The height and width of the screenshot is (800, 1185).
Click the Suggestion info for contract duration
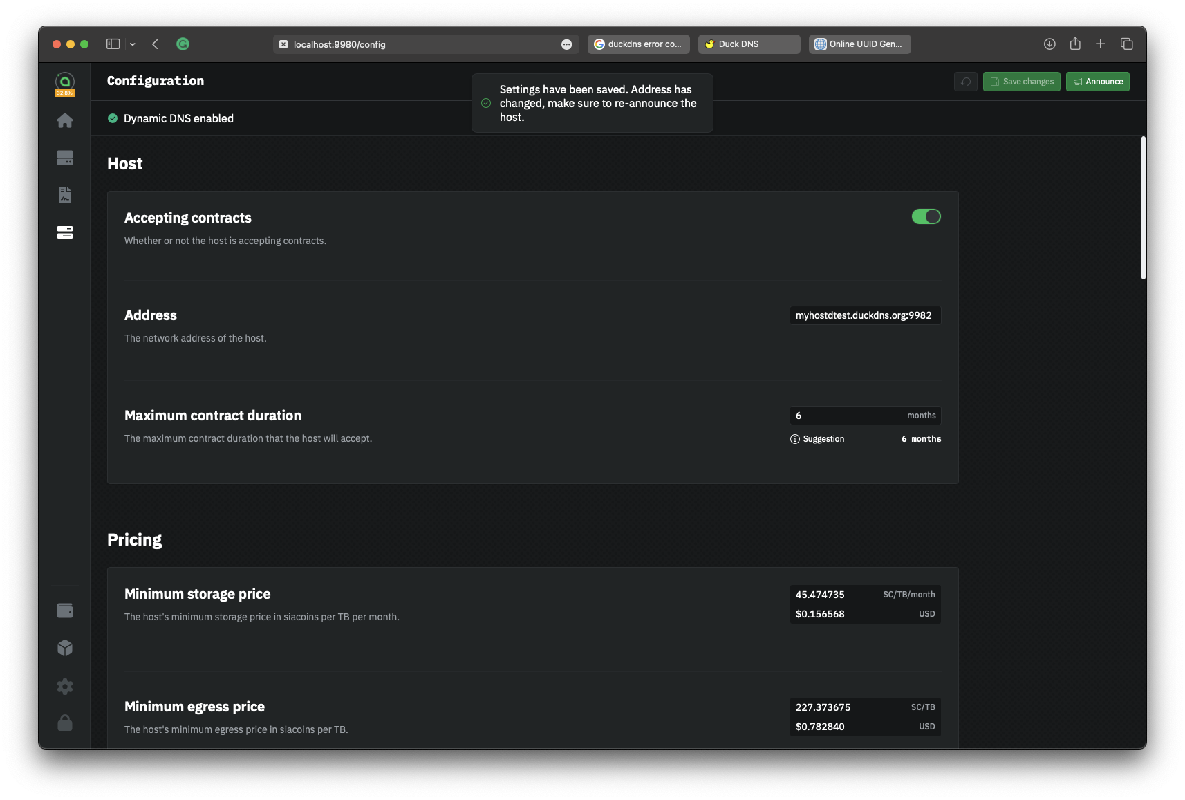(817, 439)
